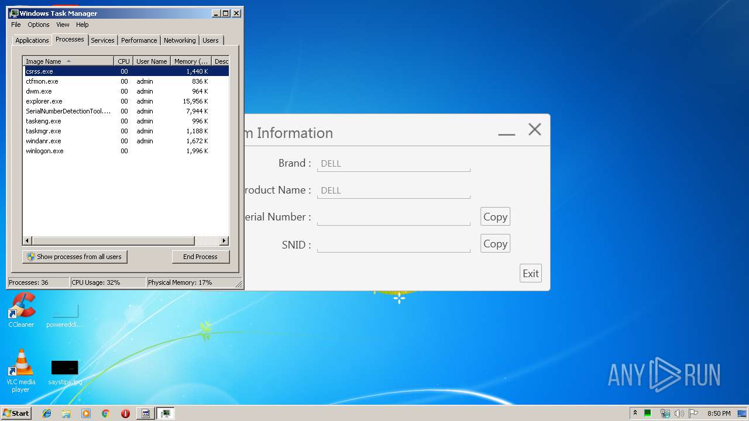Select the explorer.exe process row
This screenshot has height=421, width=749.
[126, 101]
